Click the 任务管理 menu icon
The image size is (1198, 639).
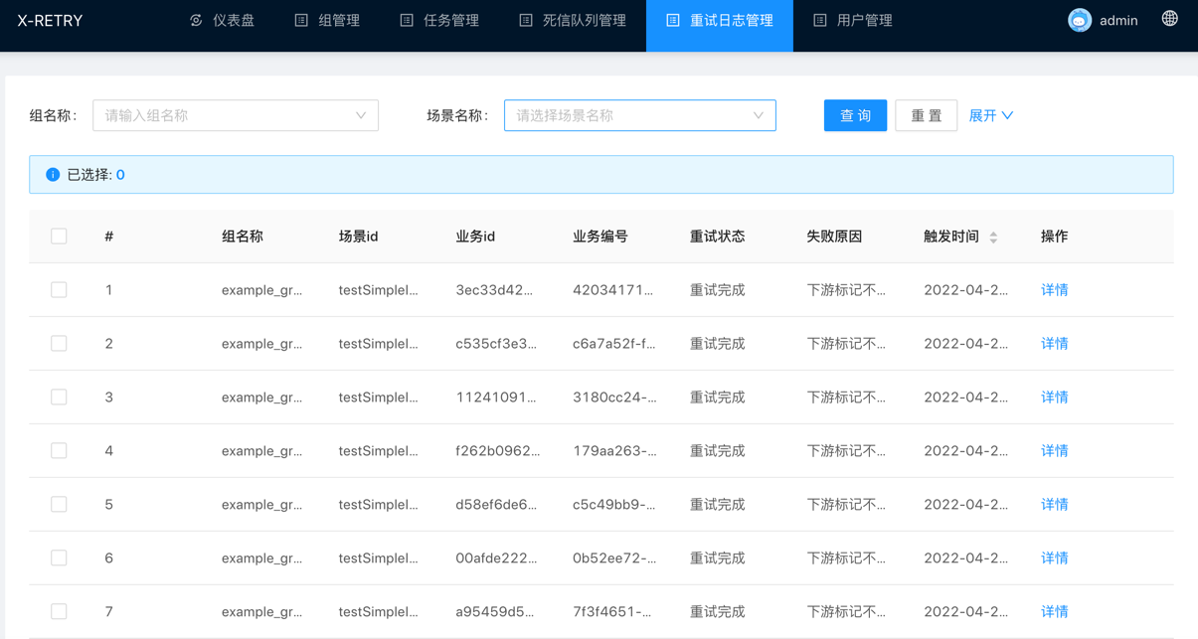pos(407,21)
